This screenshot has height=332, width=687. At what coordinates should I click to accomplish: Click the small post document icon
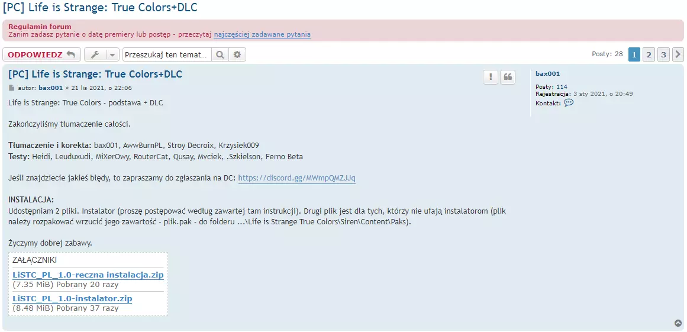point(11,88)
